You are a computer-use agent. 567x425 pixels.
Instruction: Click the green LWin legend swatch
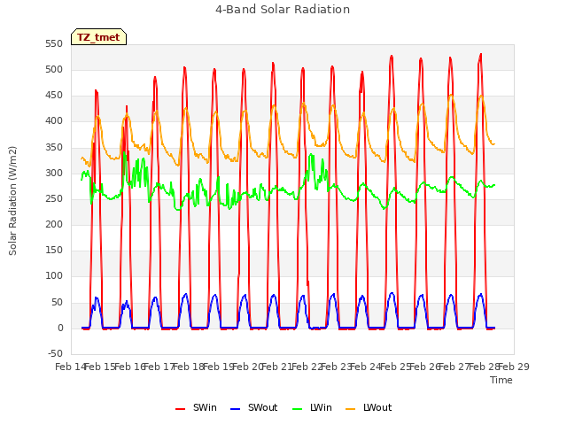297,409
